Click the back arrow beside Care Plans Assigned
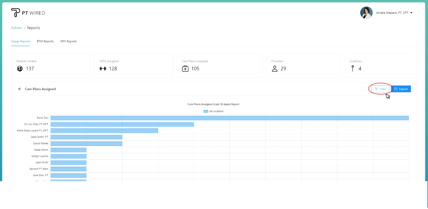Screen dimensions: 428x209 20,89
